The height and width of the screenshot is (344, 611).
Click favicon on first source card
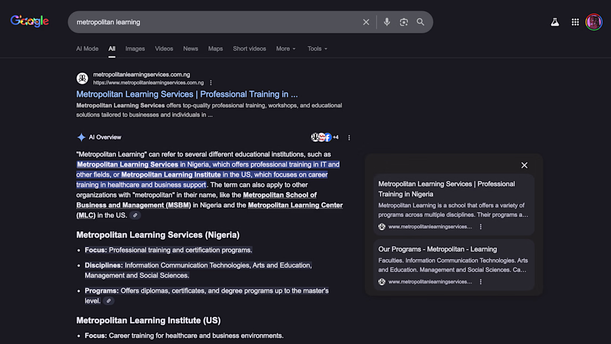382,226
